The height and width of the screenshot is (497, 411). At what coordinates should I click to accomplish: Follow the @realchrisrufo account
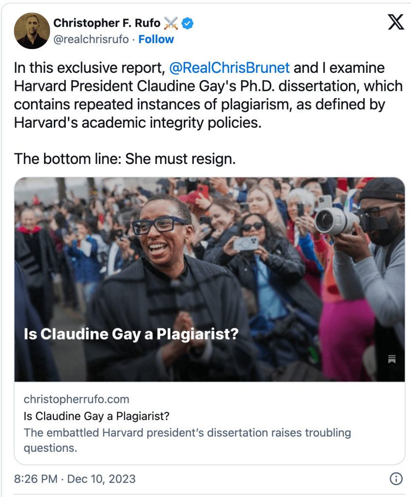pos(156,39)
